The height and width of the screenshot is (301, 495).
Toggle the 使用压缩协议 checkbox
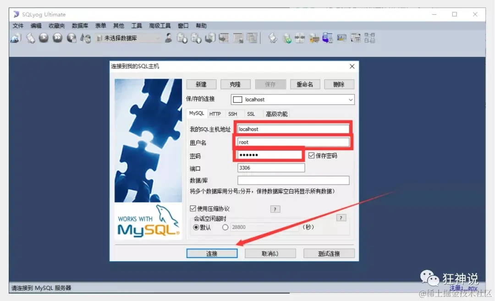(x=193, y=208)
